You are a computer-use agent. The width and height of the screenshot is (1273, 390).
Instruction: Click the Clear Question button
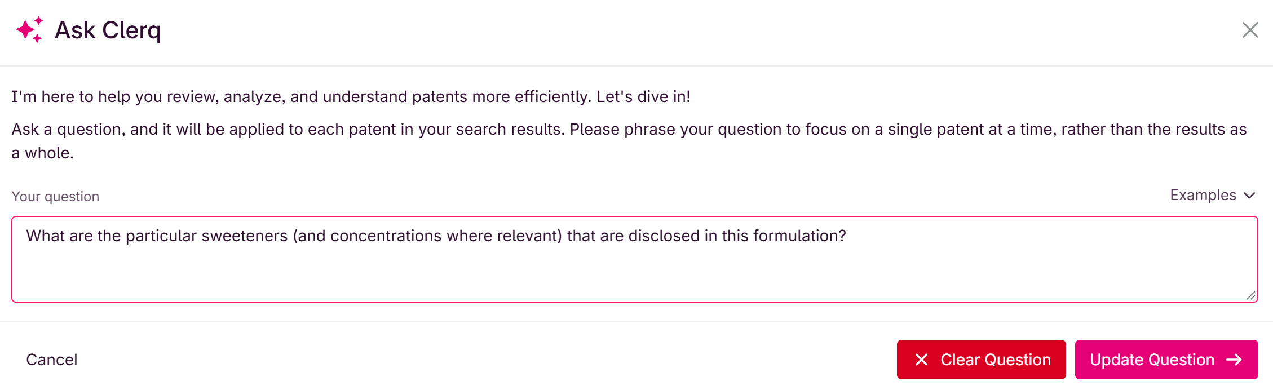point(981,360)
